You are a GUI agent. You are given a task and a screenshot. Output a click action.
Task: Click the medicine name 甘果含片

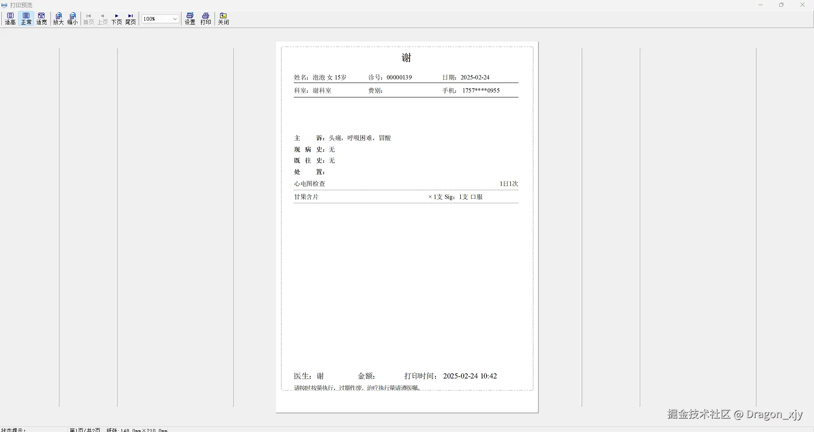tap(306, 197)
